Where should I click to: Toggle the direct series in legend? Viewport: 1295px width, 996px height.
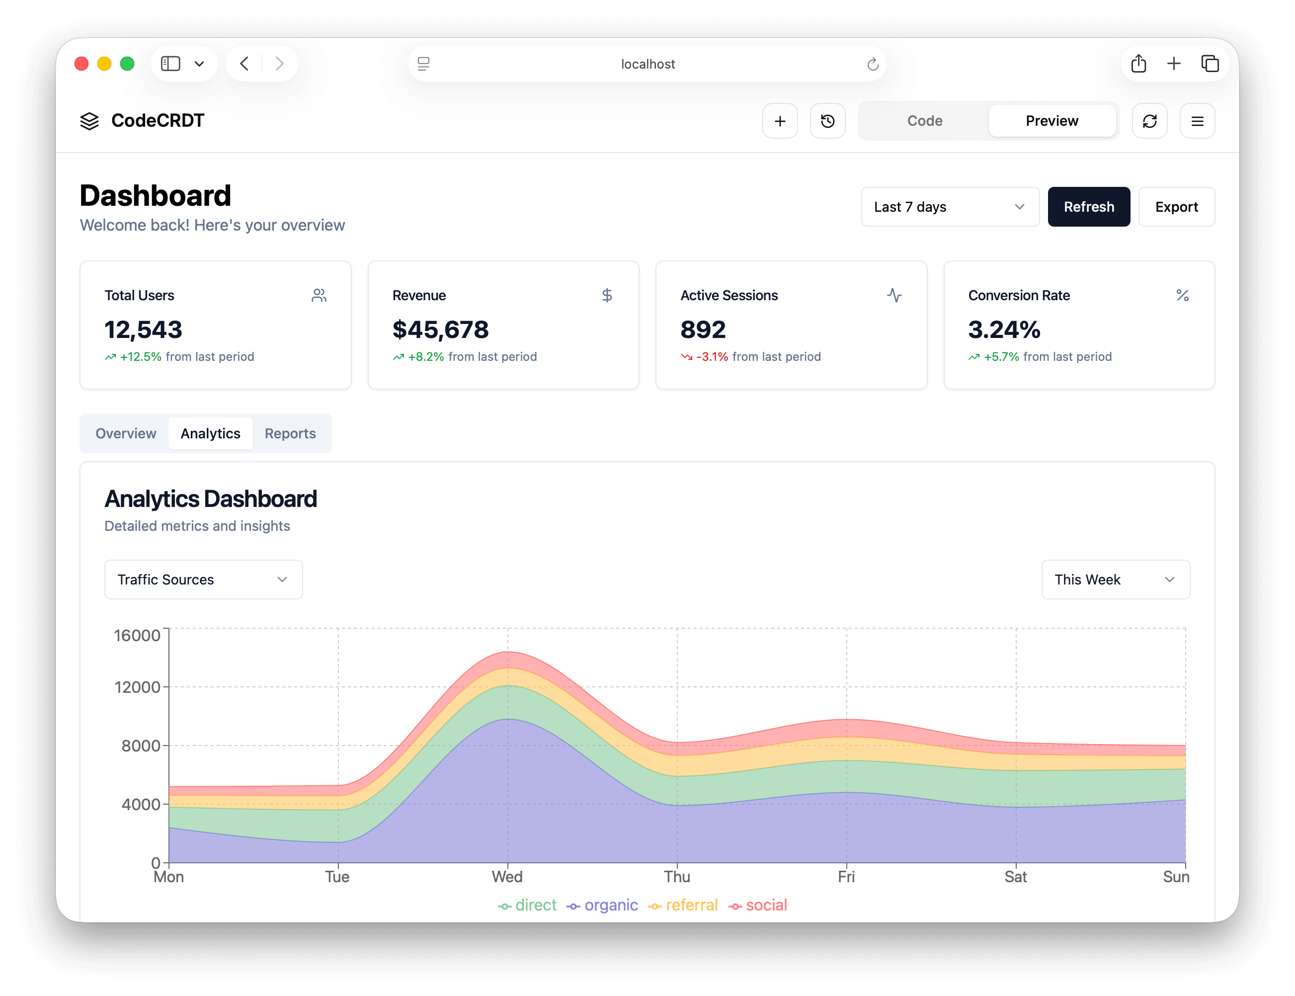pyautogui.click(x=527, y=905)
